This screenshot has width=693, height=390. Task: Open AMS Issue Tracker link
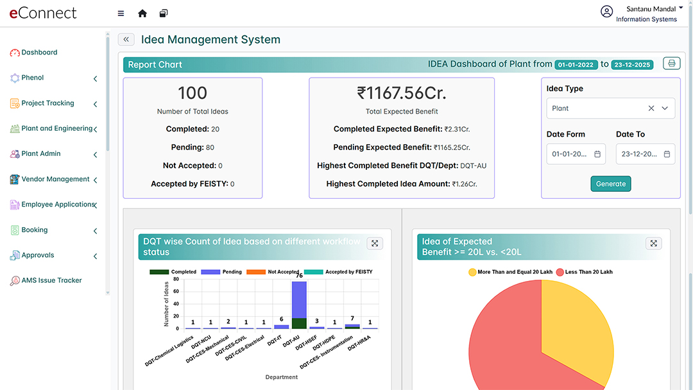pyautogui.click(x=52, y=280)
